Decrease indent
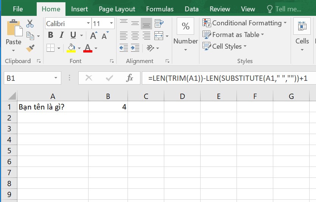 coord(123,48)
